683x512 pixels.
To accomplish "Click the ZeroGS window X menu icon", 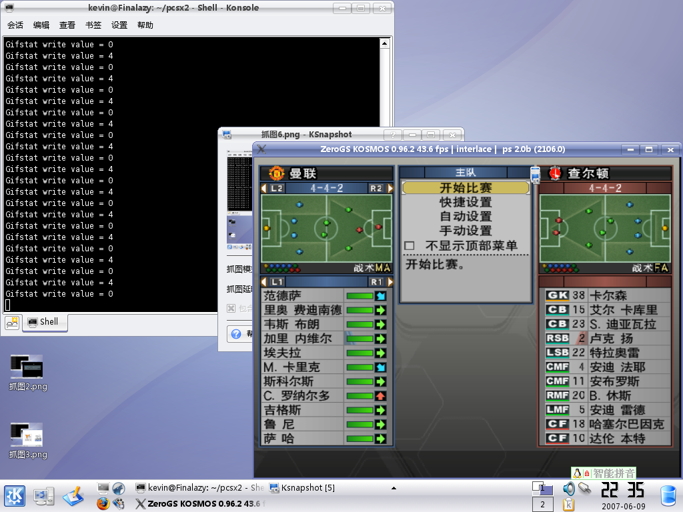I will pos(261,149).
